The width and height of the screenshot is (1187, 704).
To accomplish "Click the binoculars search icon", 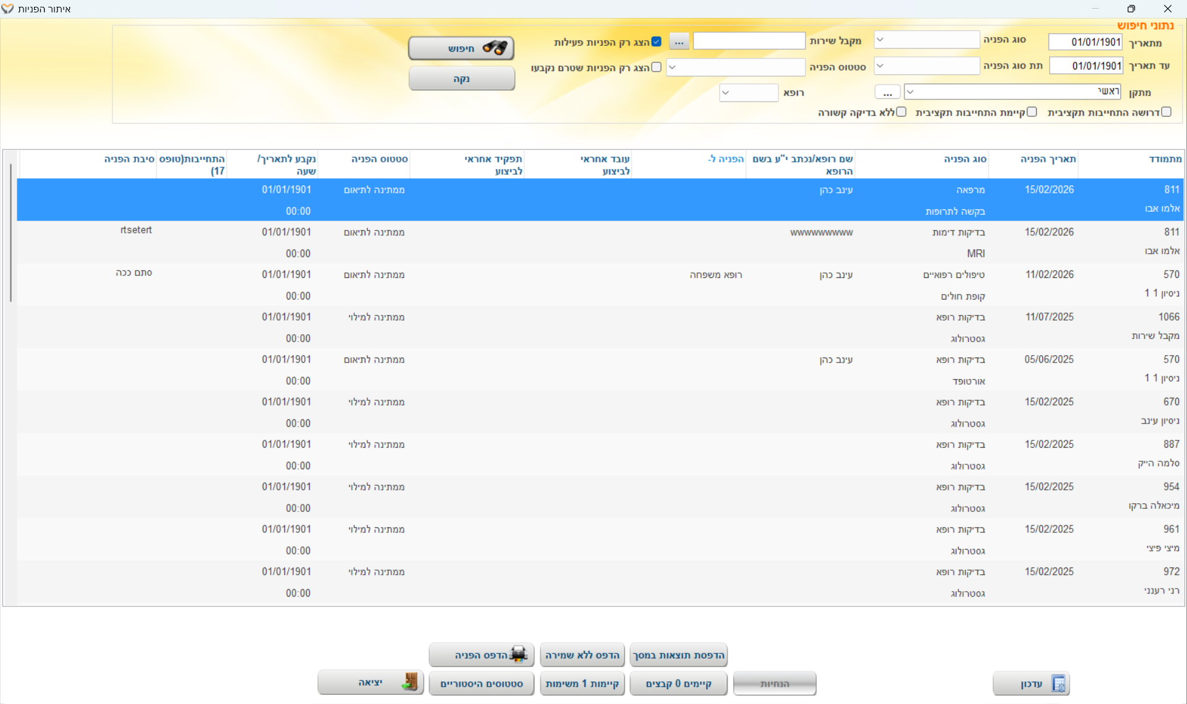I will tap(495, 48).
